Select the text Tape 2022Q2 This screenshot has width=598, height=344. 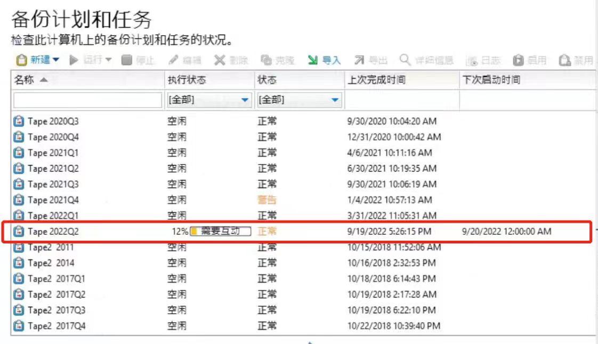(x=53, y=231)
